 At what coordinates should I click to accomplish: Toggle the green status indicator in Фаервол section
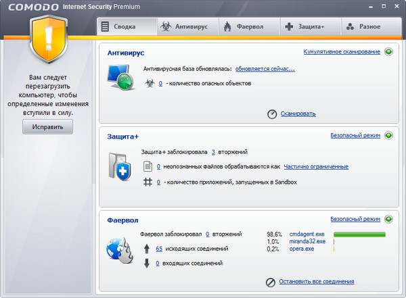coord(389,219)
